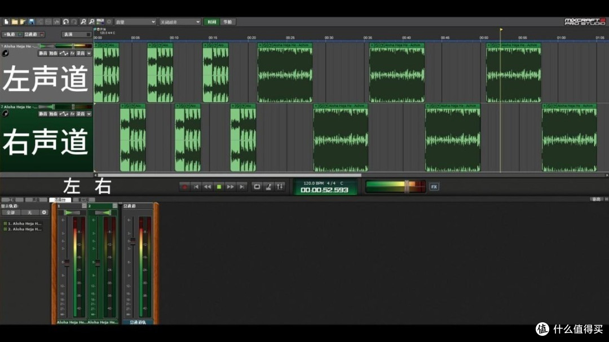Hide all mixer tracks with 无 button
609x342 pixels.
[29, 213]
